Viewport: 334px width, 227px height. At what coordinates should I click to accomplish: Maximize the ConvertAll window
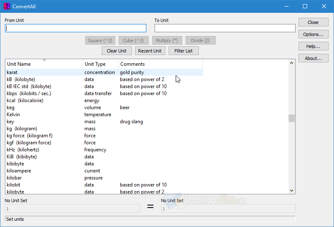coord(305,6)
